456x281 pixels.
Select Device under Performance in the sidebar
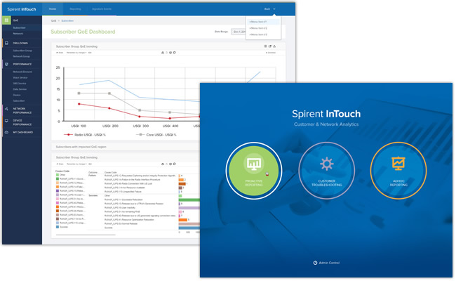17,95
